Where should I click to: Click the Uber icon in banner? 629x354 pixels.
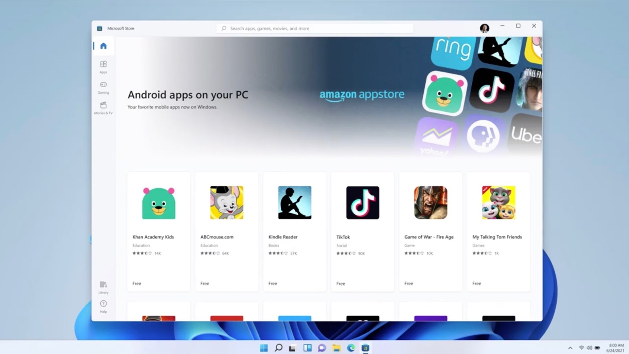[526, 135]
